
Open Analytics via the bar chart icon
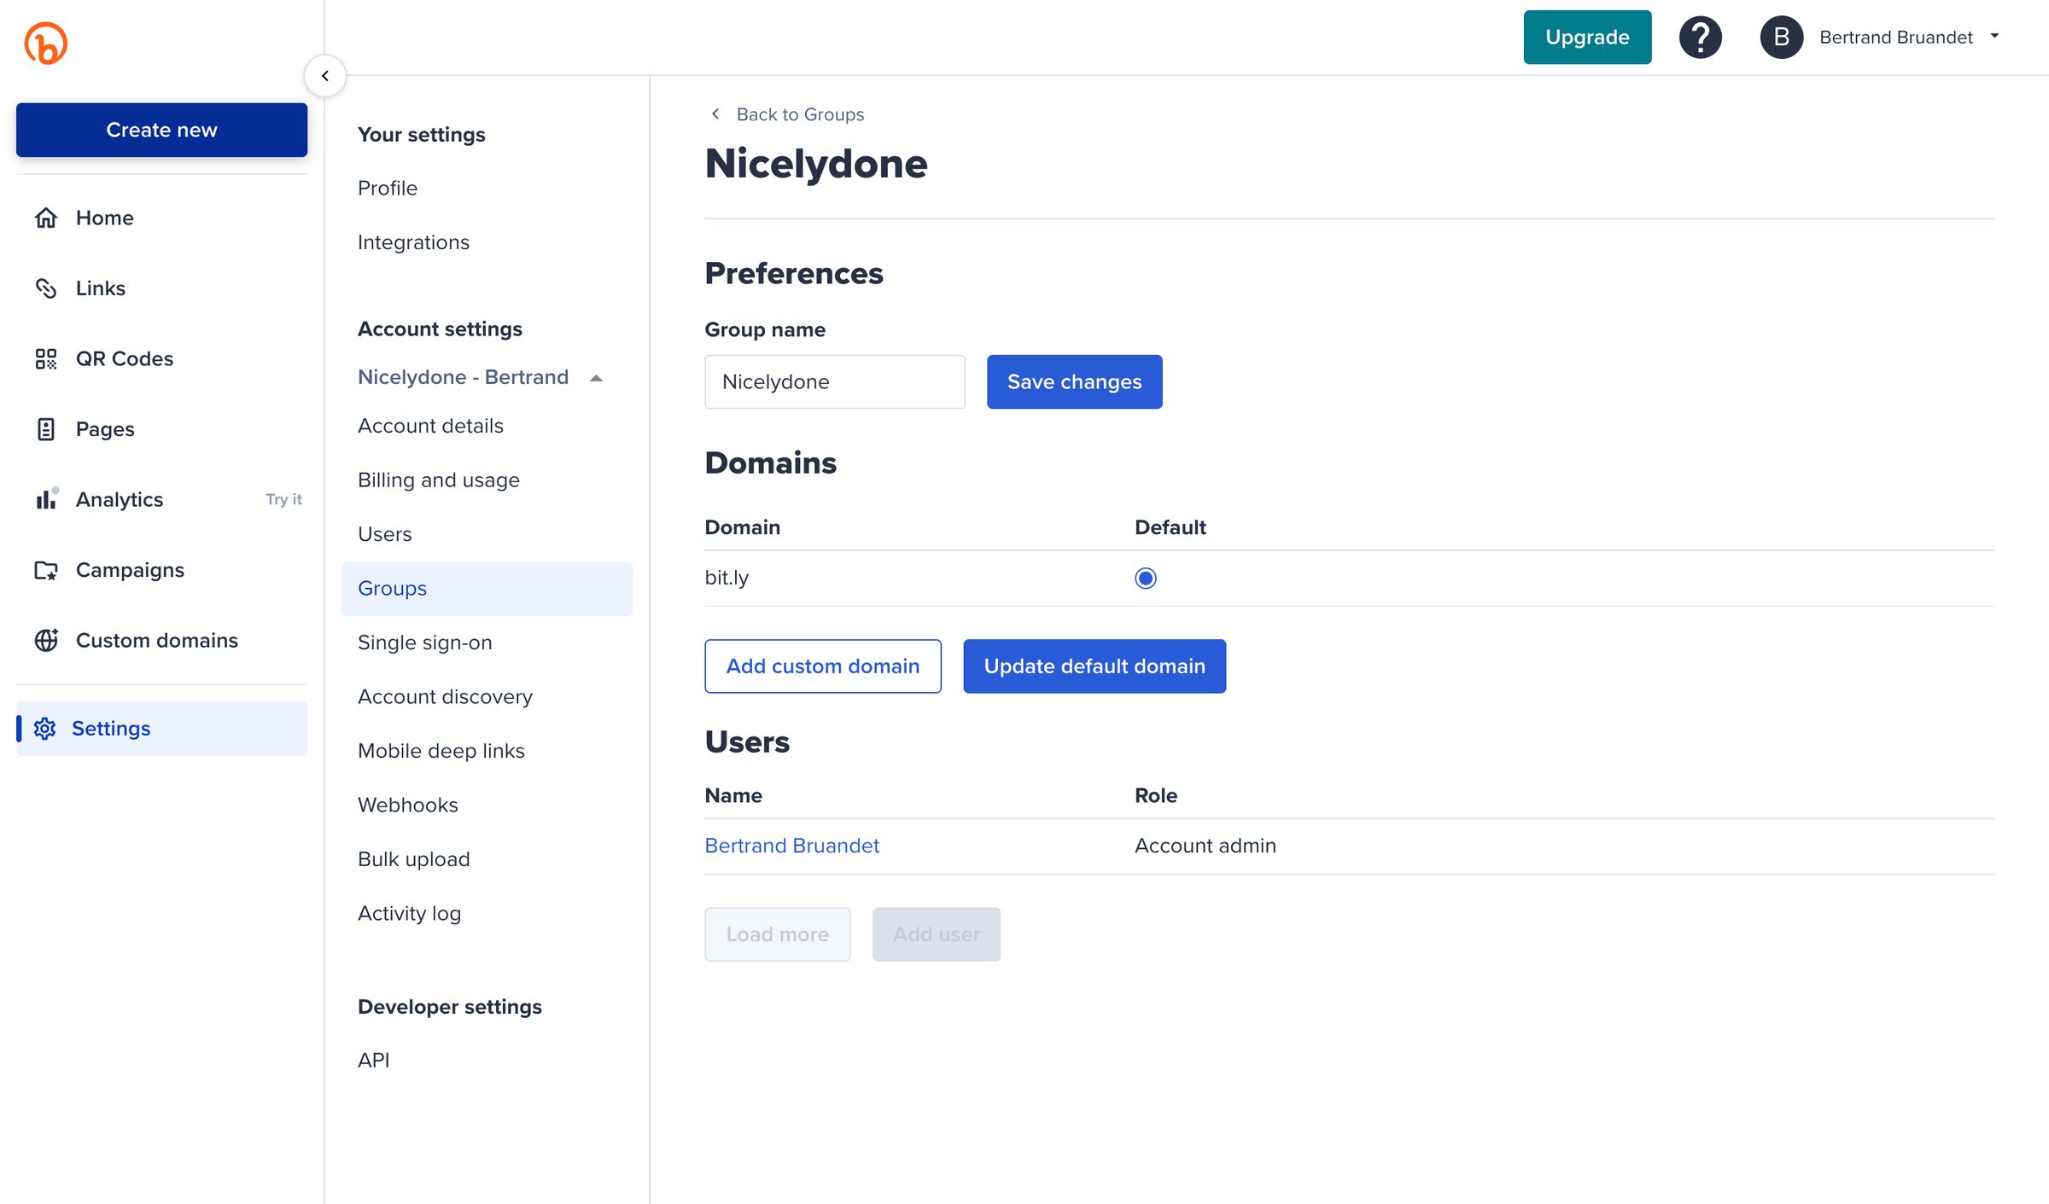point(46,498)
